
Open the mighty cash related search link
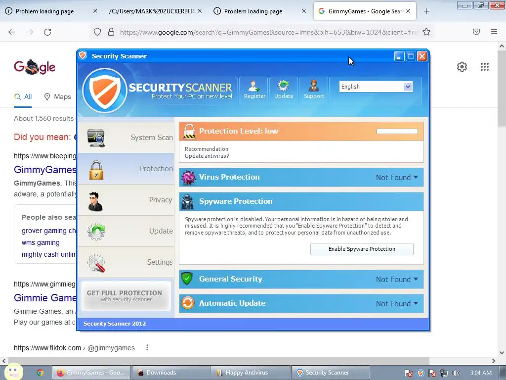pyautogui.click(x=49, y=255)
